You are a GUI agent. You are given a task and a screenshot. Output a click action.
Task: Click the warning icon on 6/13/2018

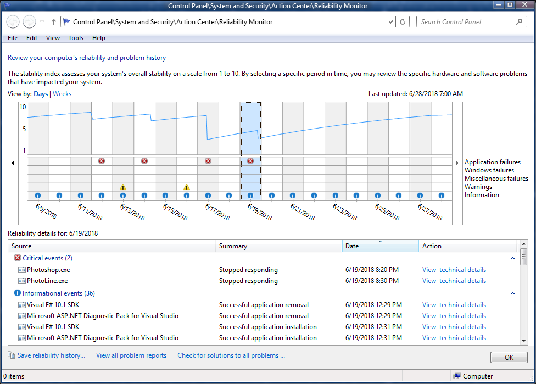(x=123, y=187)
